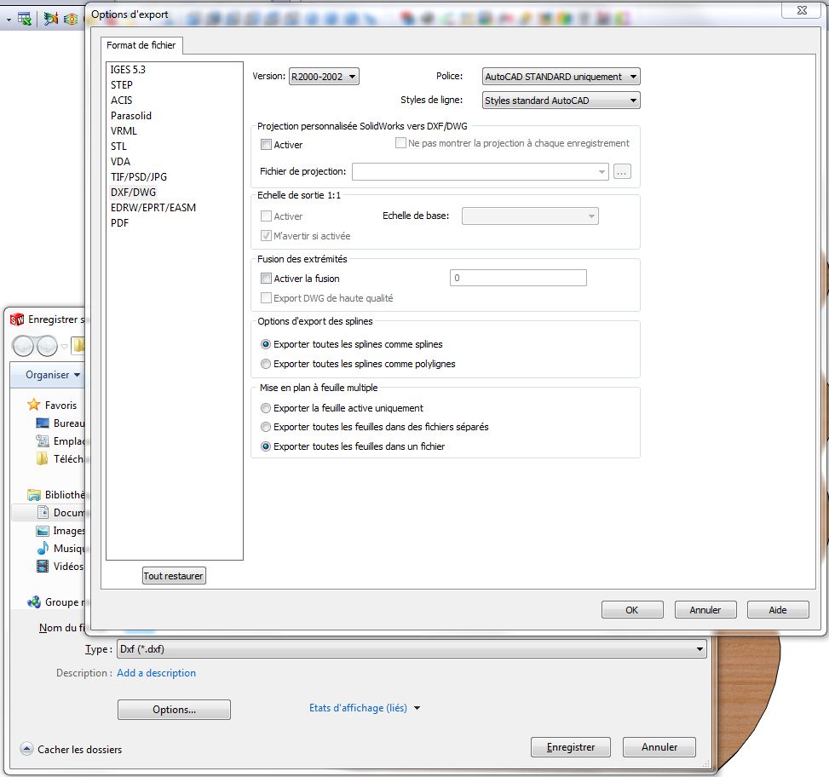This screenshot has height=777, width=829.
Task: Go back in the save dialog navigation
Action: coord(23,346)
